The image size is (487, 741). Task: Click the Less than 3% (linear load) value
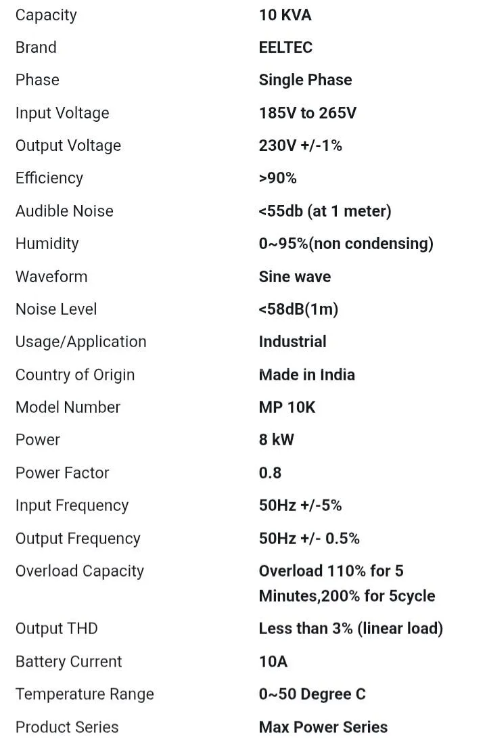click(x=350, y=629)
